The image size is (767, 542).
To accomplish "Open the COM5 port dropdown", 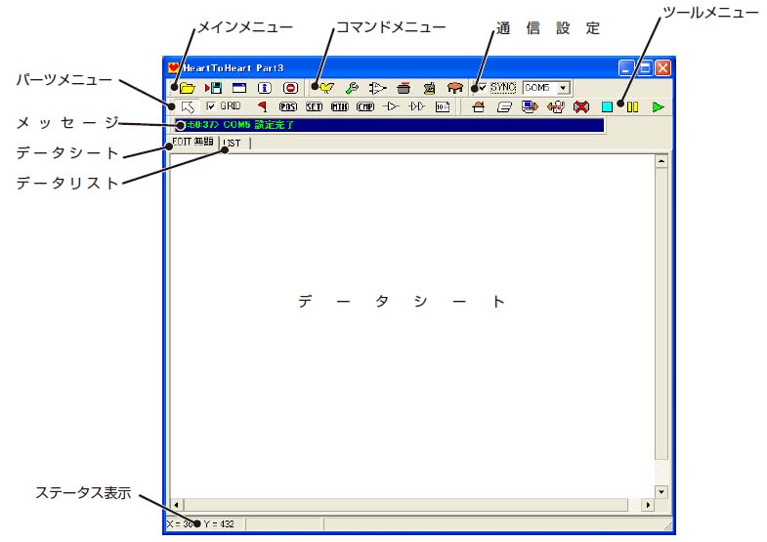I will (562, 88).
